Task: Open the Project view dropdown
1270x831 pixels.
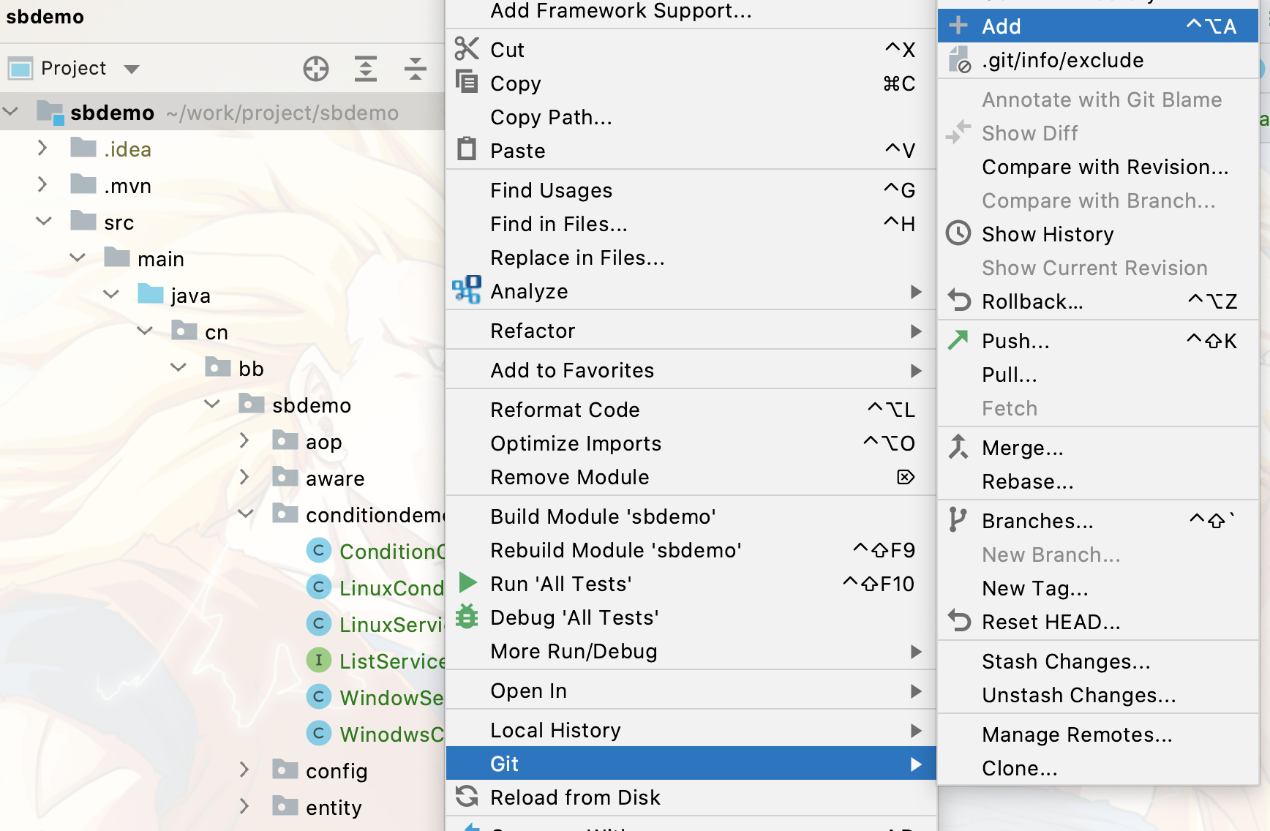Action: point(132,69)
